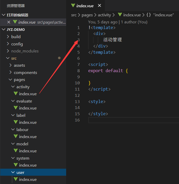Collapse the evaluate folder
Screen dimensions: 179x184
13,101
